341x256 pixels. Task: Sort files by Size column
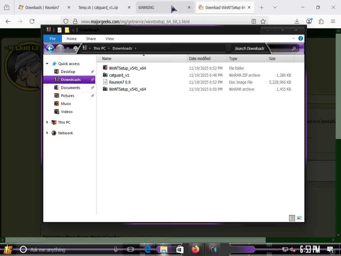click(280, 59)
